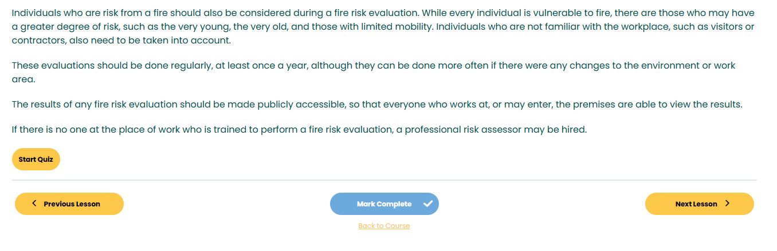Open the Back to Course link
The image size is (777, 251).
(384, 226)
